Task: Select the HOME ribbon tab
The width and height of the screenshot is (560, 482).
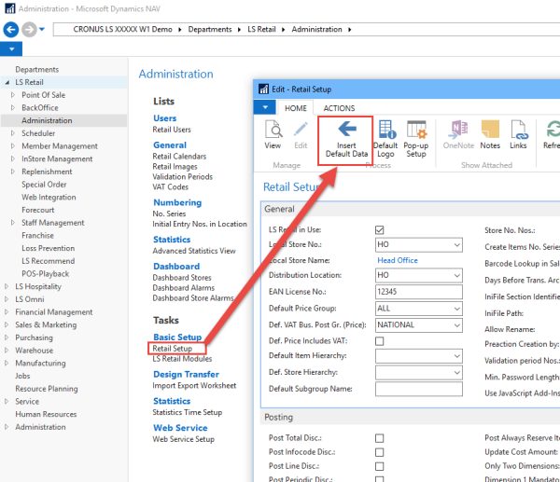Action: click(x=296, y=109)
